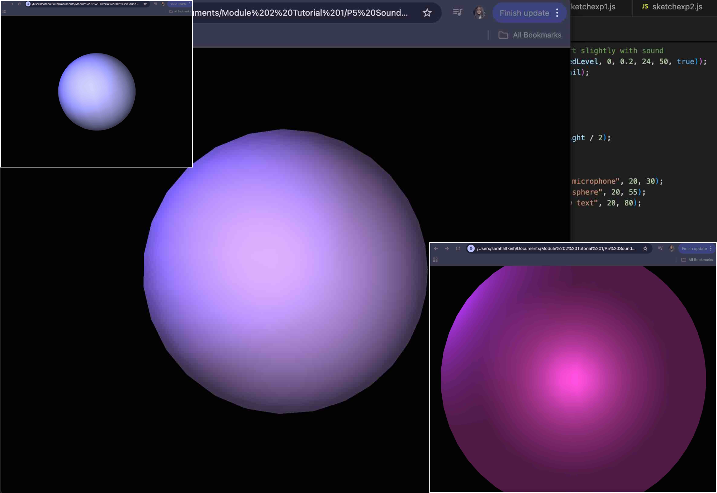Bookmark page with star in pink-sphere browser

click(645, 248)
